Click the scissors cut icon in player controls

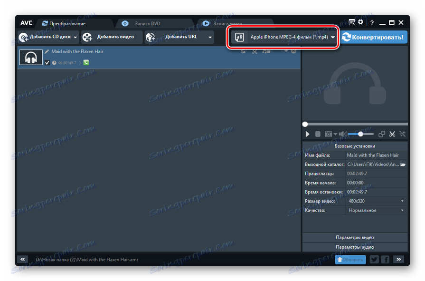pos(392,134)
